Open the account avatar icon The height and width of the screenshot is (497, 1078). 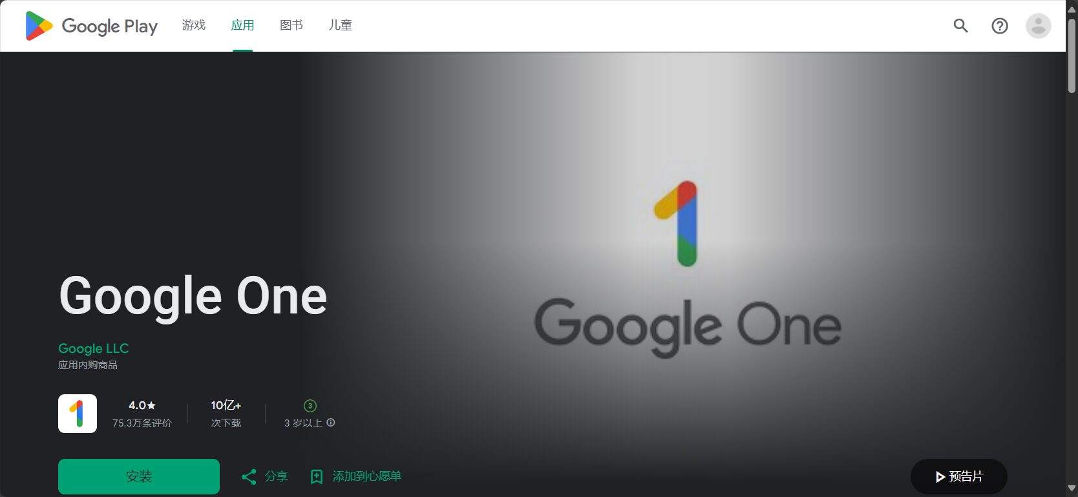1038,26
